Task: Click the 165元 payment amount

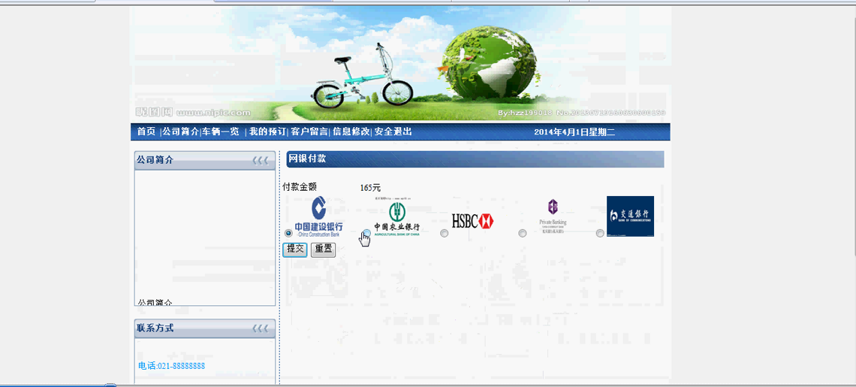Action: (x=370, y=188)
